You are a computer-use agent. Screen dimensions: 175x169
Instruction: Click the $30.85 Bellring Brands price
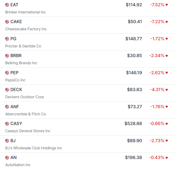click(134, 56)
